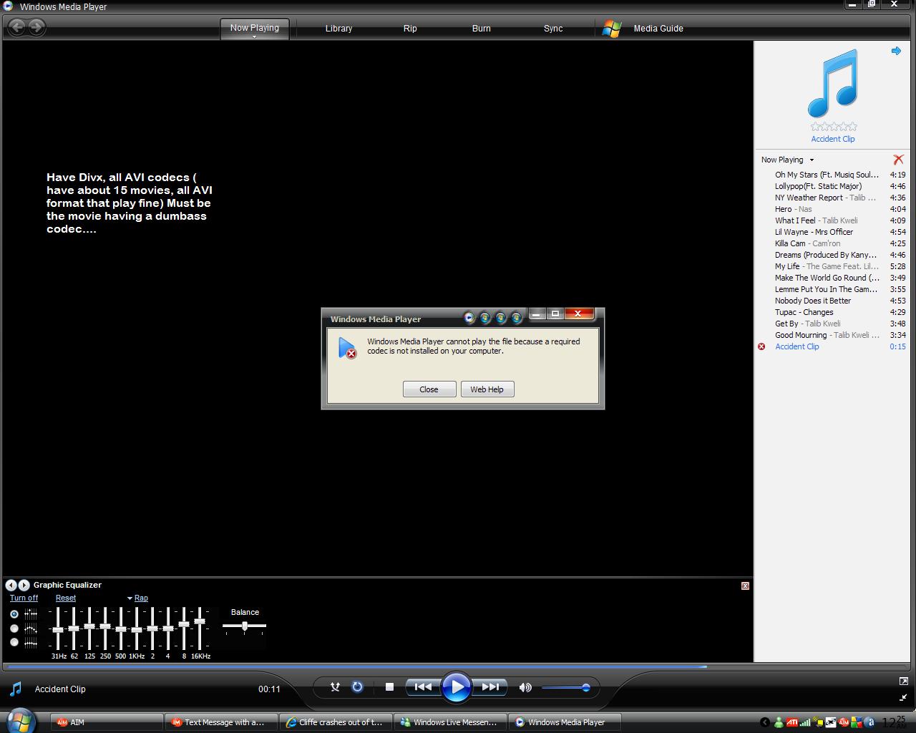Open the red AIM tray icon
The width and height of the screenshot is (916, 733).
844,722
